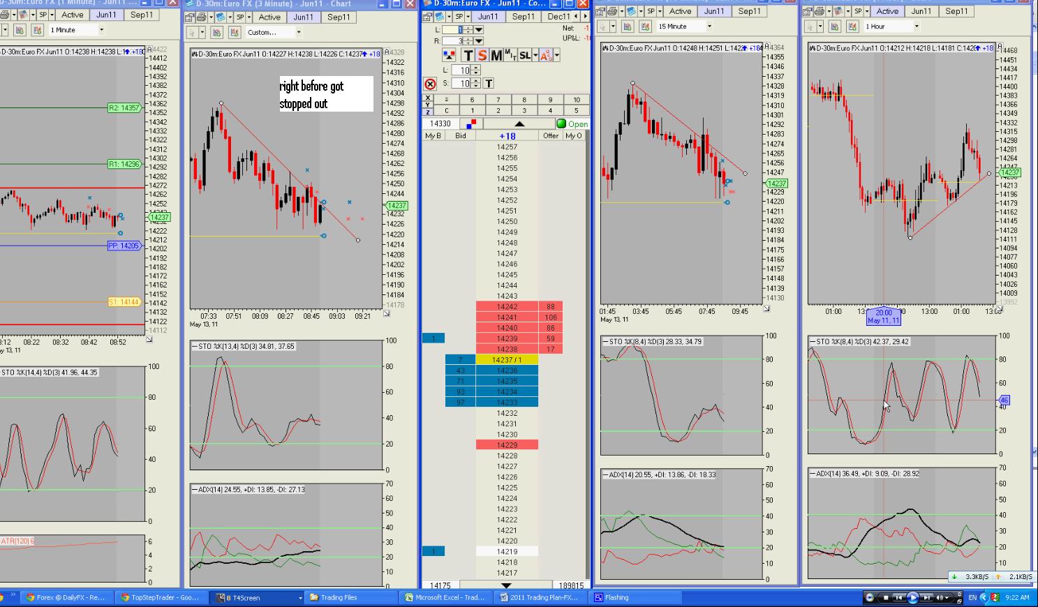Click the keypad number 10 button in the DOM
The image size is (1038, 607).
[577, 100]
